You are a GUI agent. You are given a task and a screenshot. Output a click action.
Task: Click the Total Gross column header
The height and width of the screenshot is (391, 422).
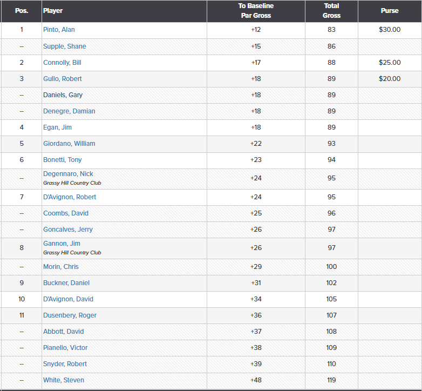click(x=331, y=11)
